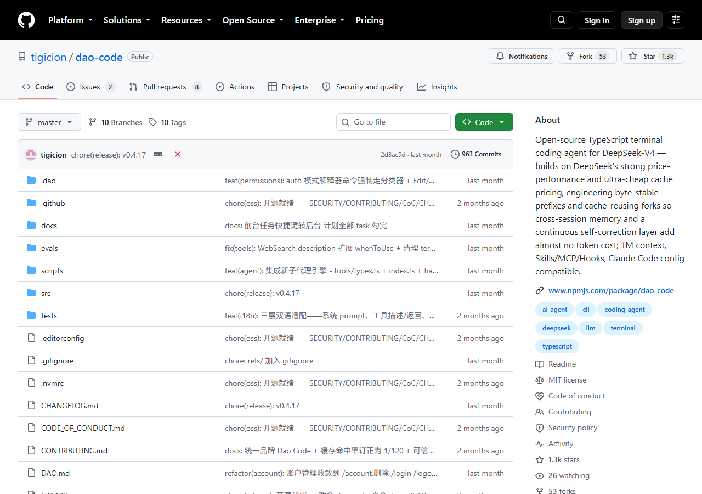
Task: Open the 2d3ac9d commit hash
Action: (x=393, y=155)
